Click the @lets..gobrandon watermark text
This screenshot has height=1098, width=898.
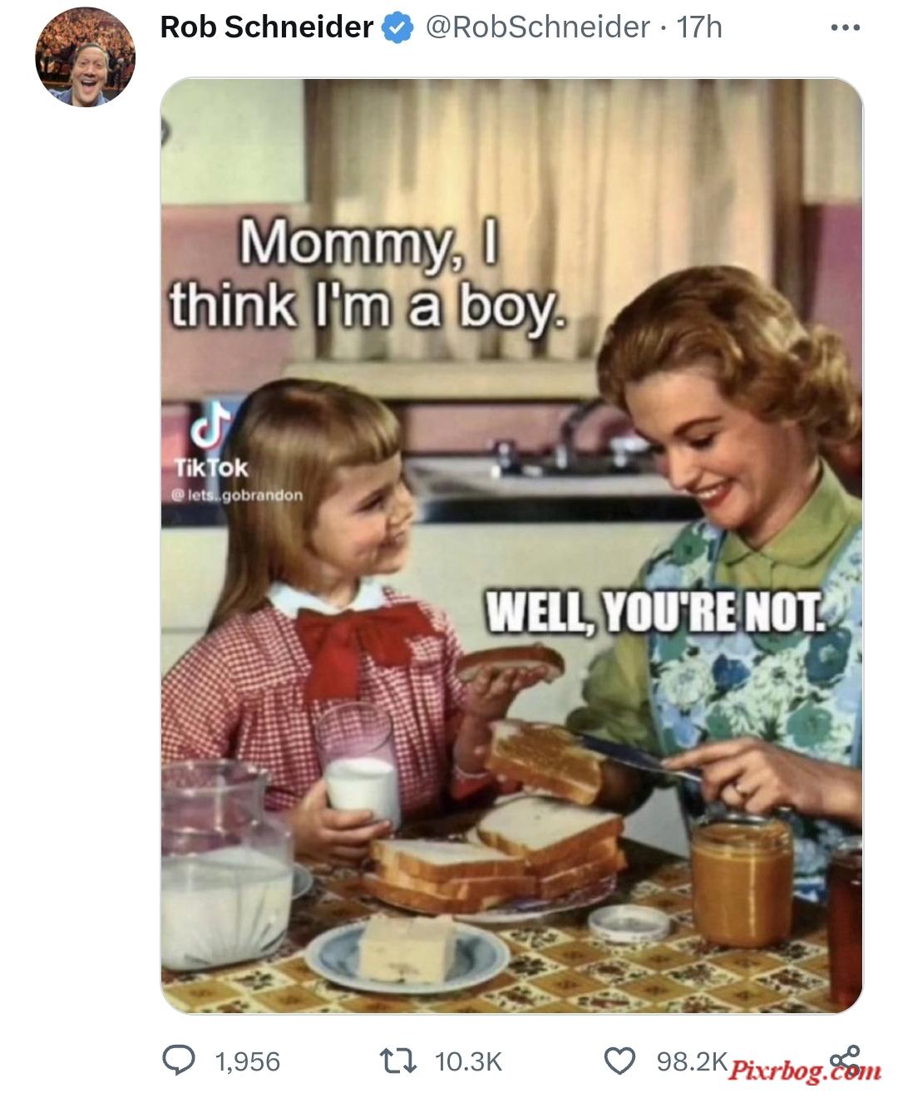237,495
